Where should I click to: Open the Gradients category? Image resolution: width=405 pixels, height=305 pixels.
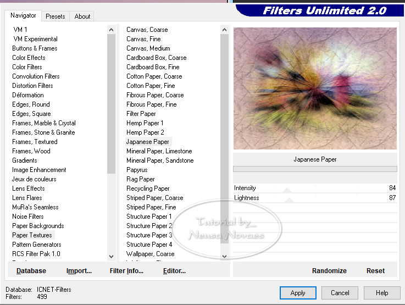[x=25, y=160]
